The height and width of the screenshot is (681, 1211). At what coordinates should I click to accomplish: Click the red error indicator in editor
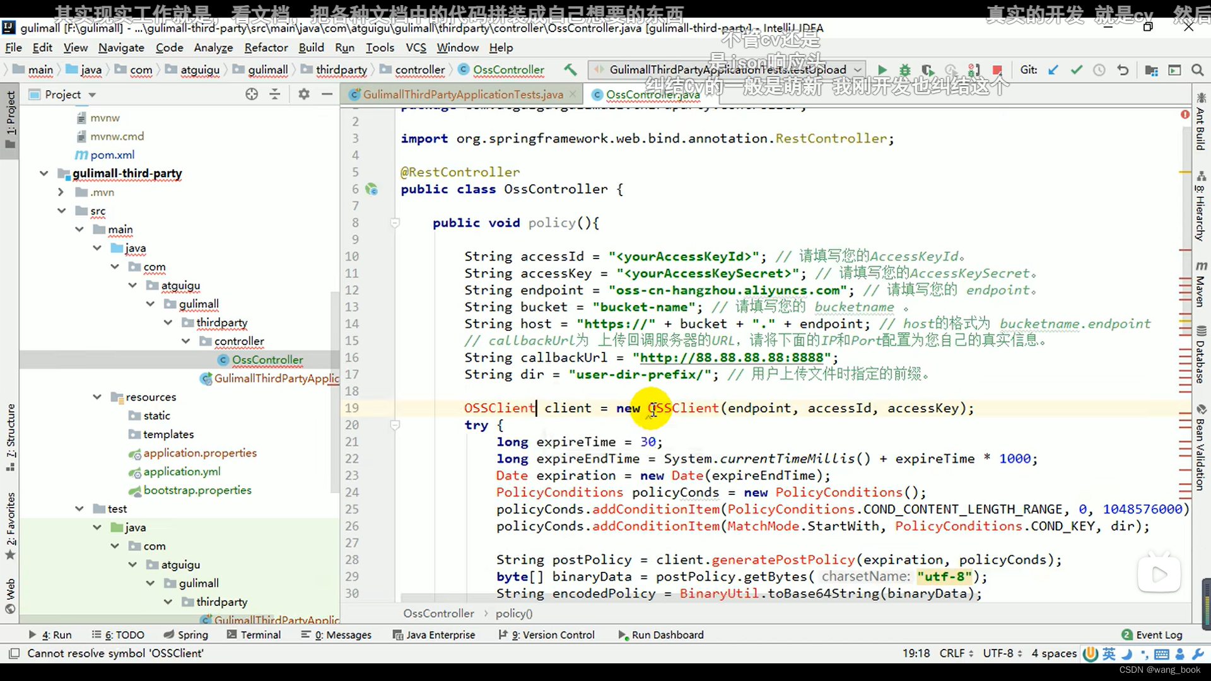[x=1185, y=114]
